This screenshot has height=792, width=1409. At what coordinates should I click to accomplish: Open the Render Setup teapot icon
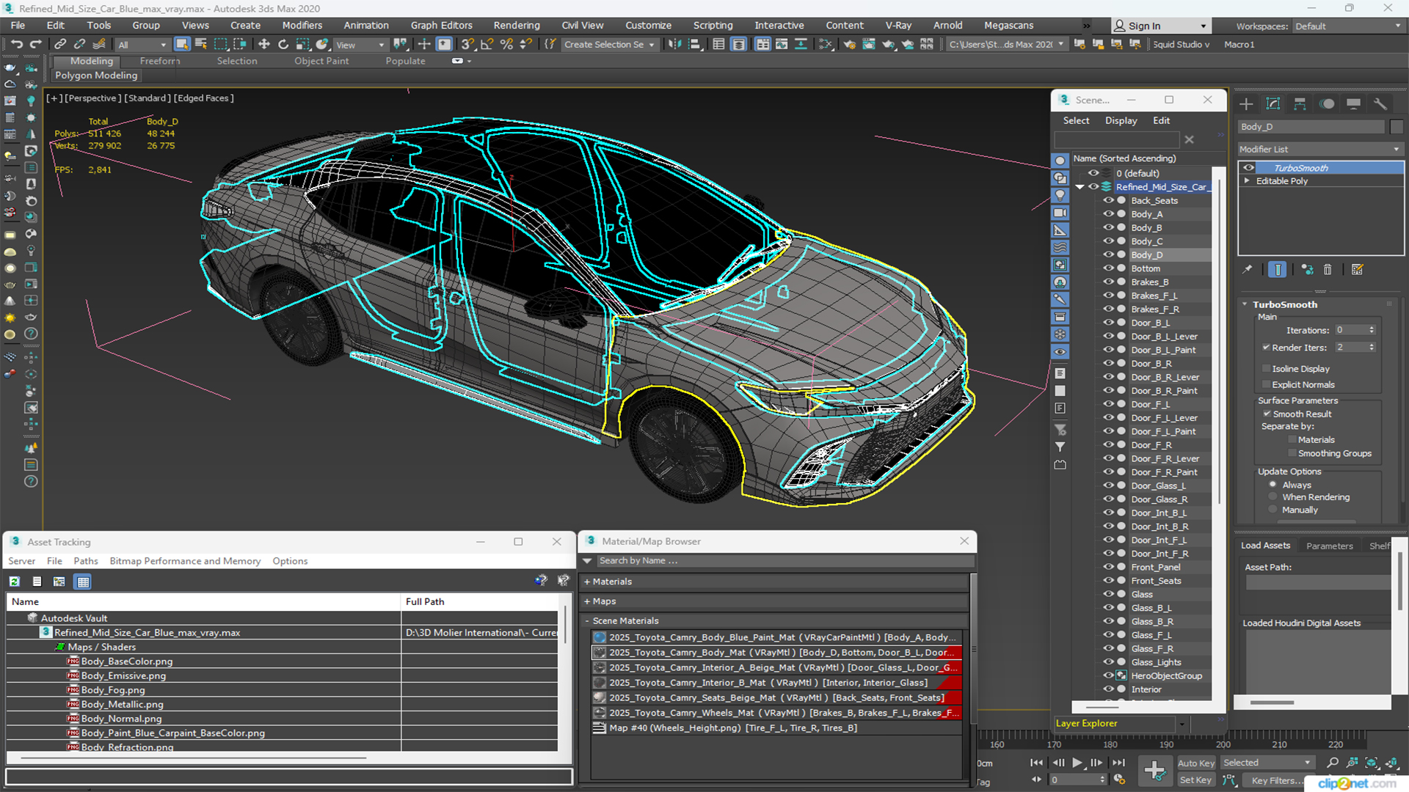(849, 45)
